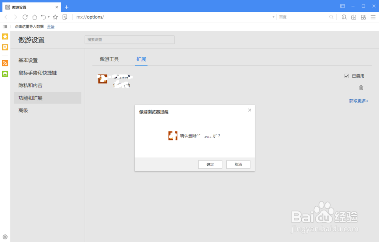Switch to the 扩展 tab

pos(141,59)
